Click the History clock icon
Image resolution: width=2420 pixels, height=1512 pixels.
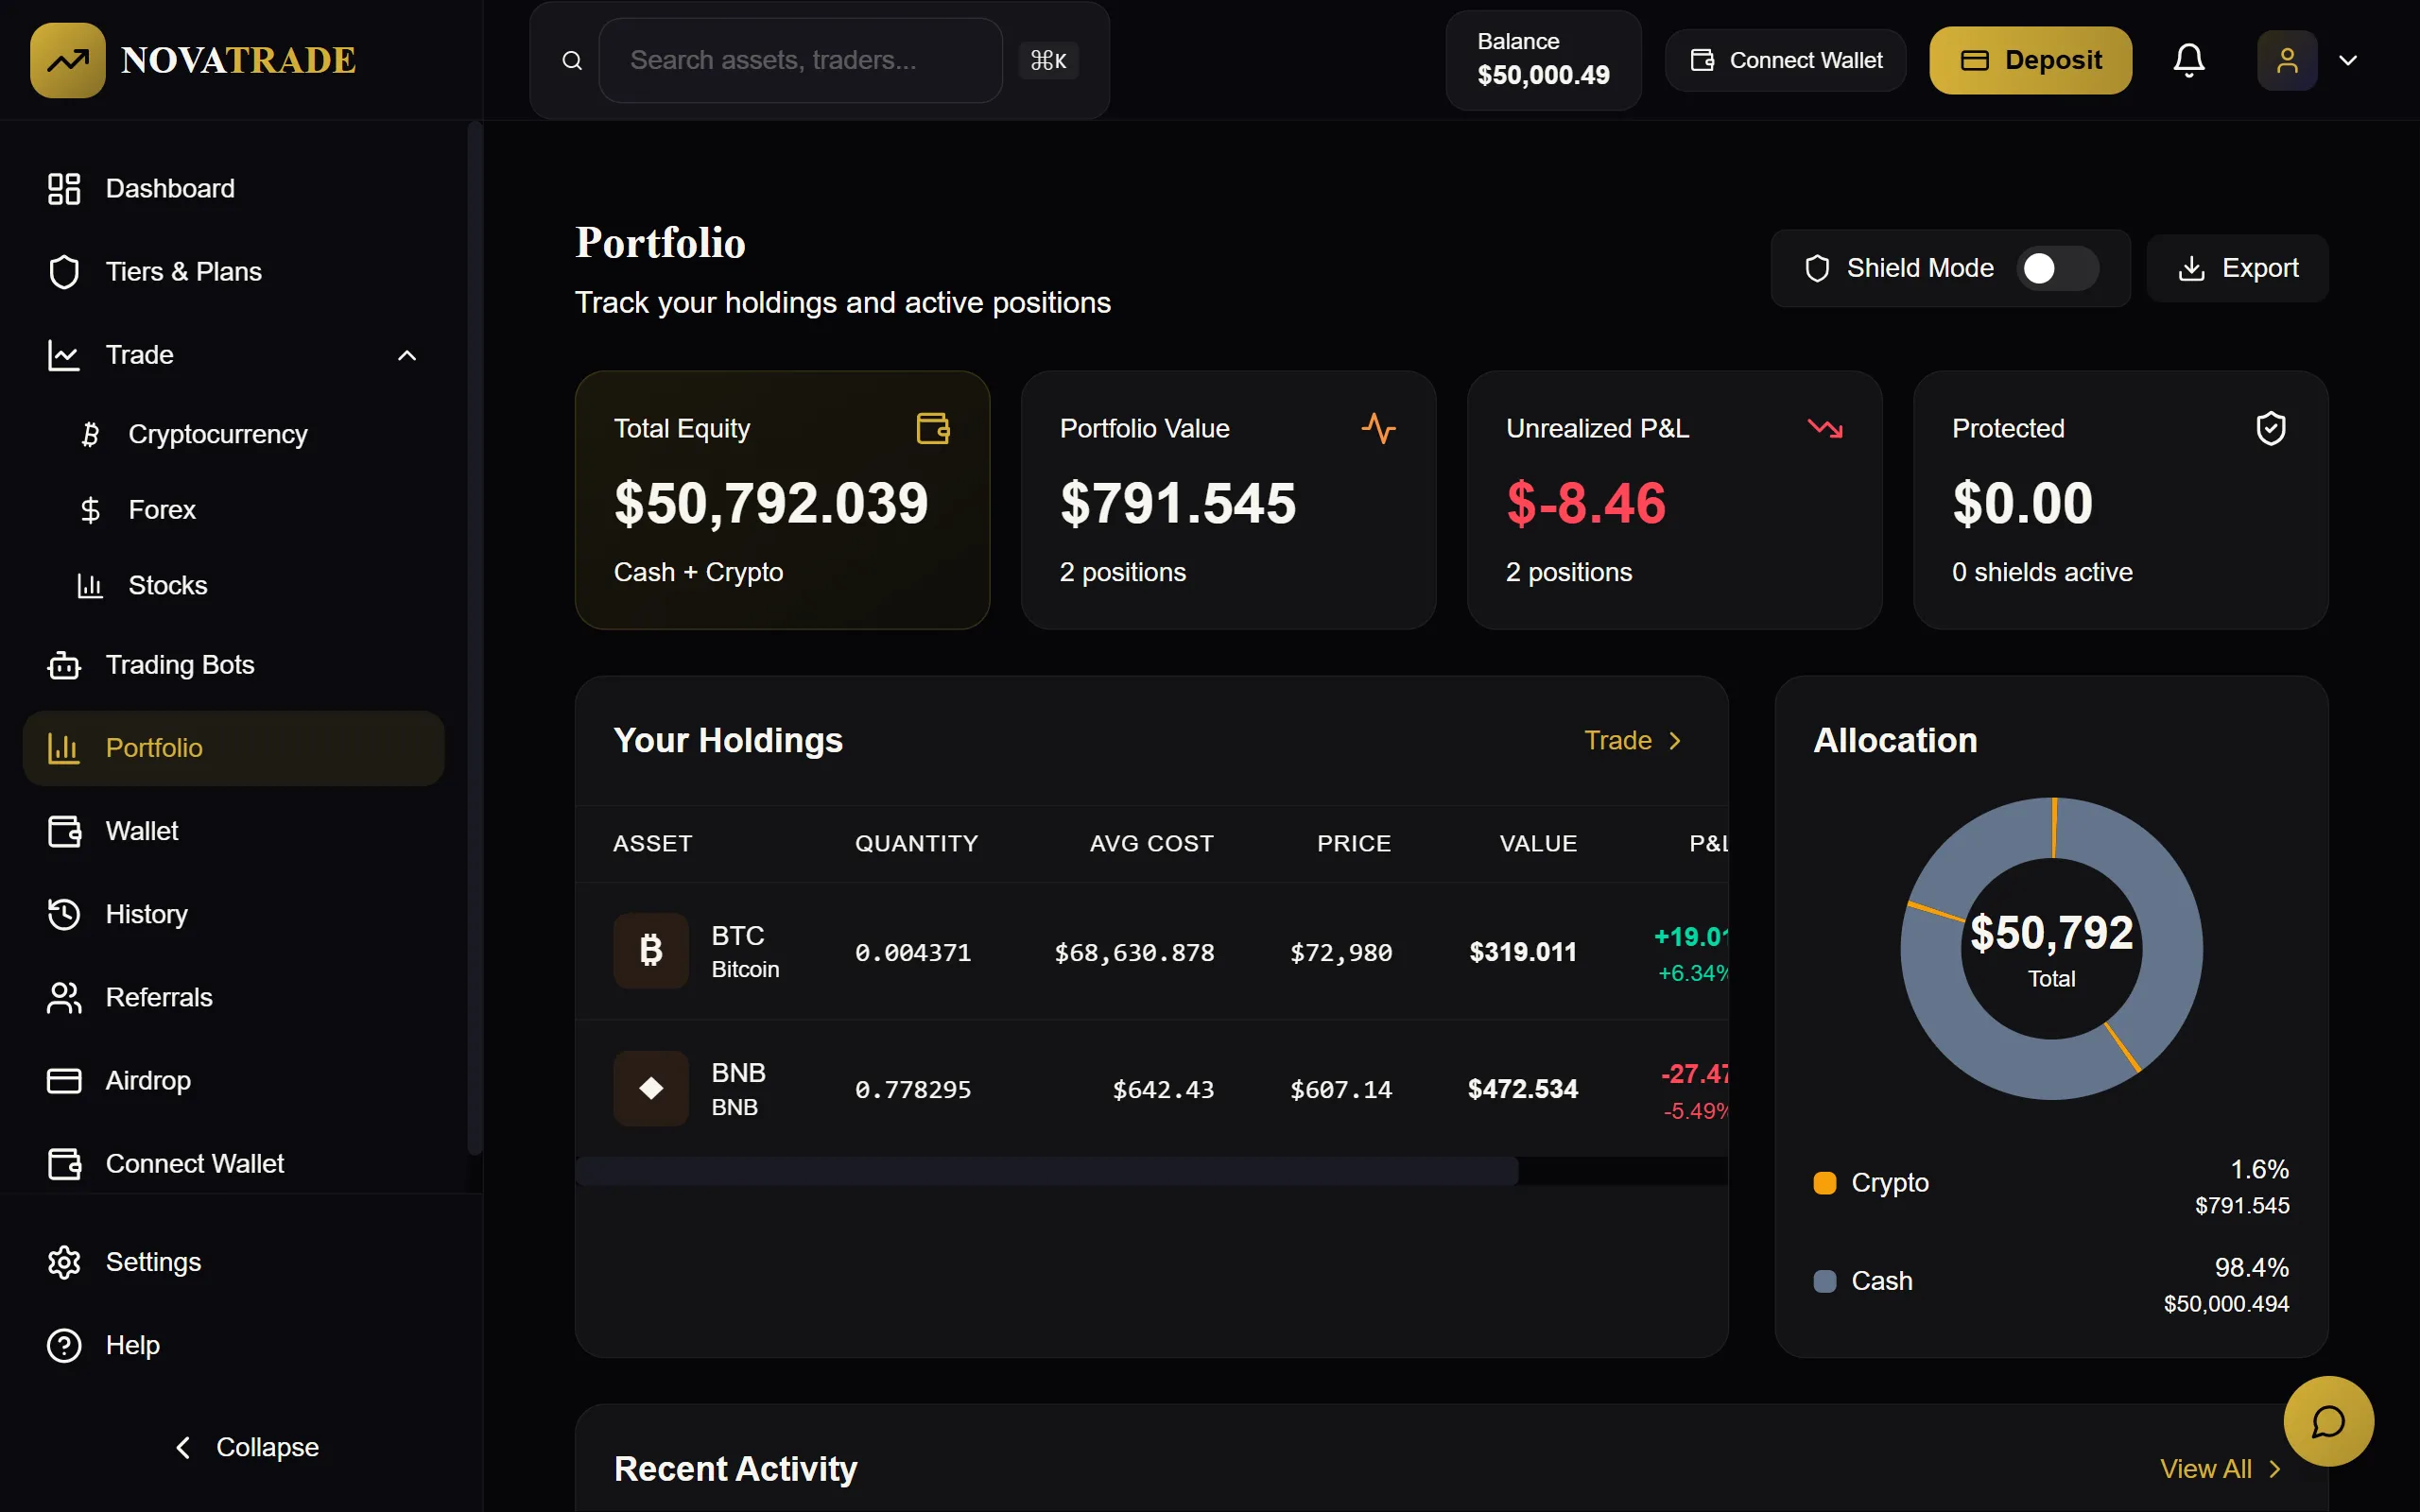pos(64,914)
